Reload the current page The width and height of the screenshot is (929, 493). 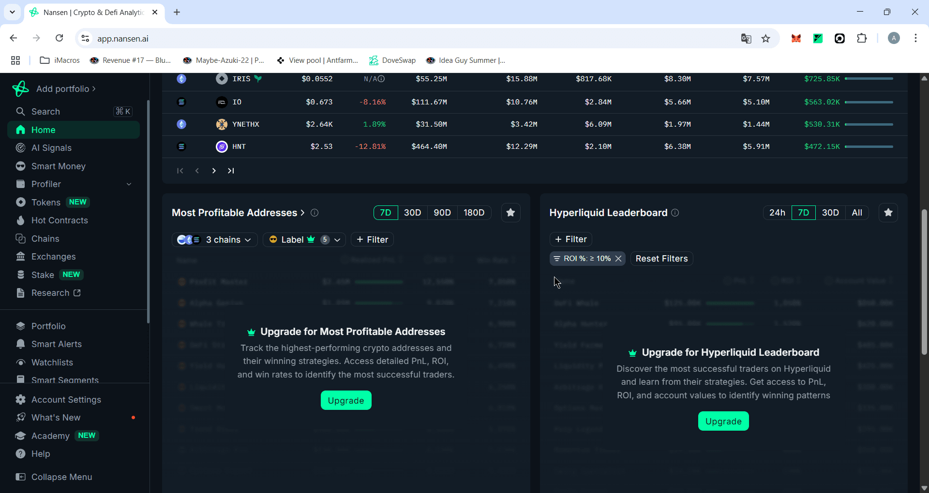(59, 38)
